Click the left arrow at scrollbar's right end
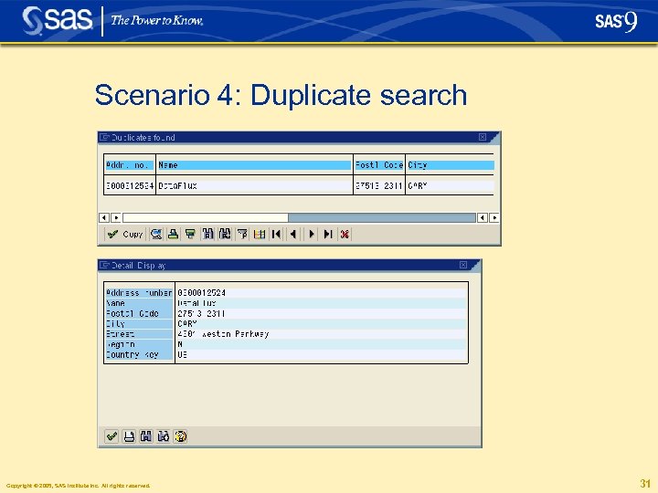This screenshot has width=658, height=493. pos(483,217)
